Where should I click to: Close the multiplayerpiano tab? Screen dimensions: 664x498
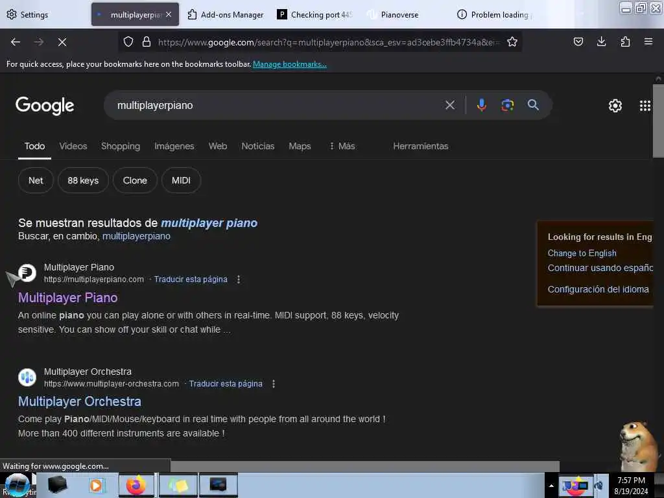pos(169,14)
